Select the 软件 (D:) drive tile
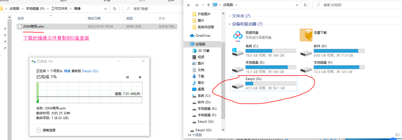This screenshot has height=140, width=402. click(x=332, y=51)
